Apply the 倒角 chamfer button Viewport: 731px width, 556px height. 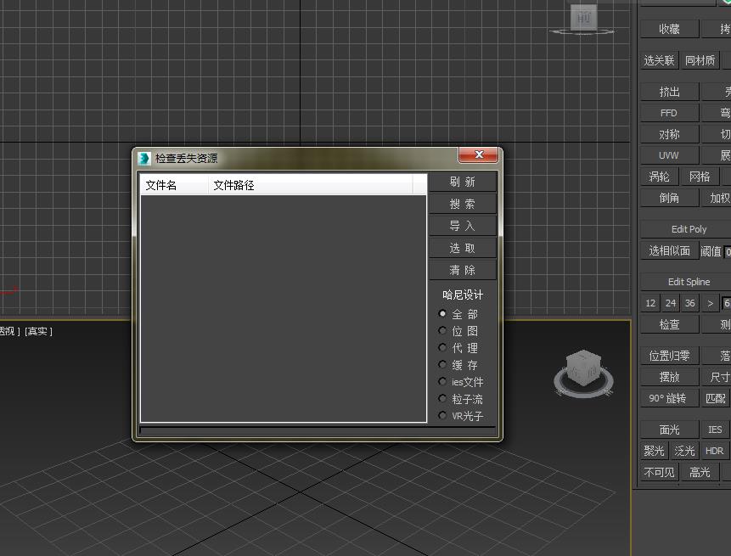click(670, 198)
